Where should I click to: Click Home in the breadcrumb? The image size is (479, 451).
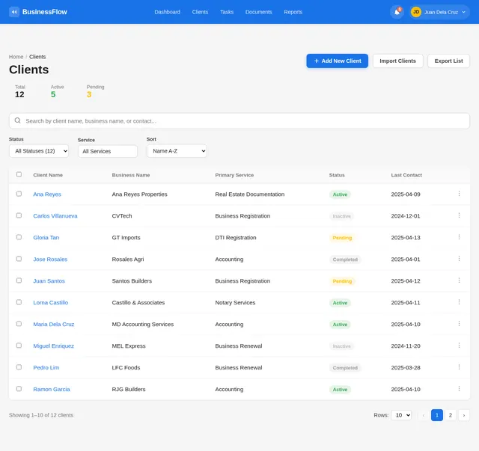[16, 57]
